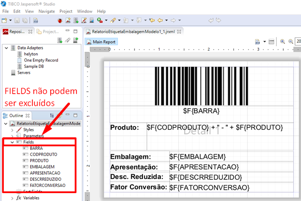This screenshot has height=201, width=301.
Task: Click the flashlight Search toolbar icon
Action: 113,20
